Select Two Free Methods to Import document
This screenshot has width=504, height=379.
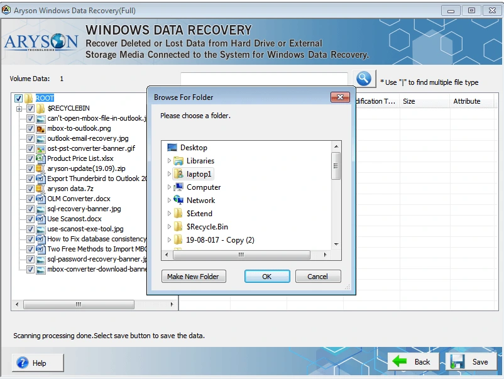tap(97, 249)
